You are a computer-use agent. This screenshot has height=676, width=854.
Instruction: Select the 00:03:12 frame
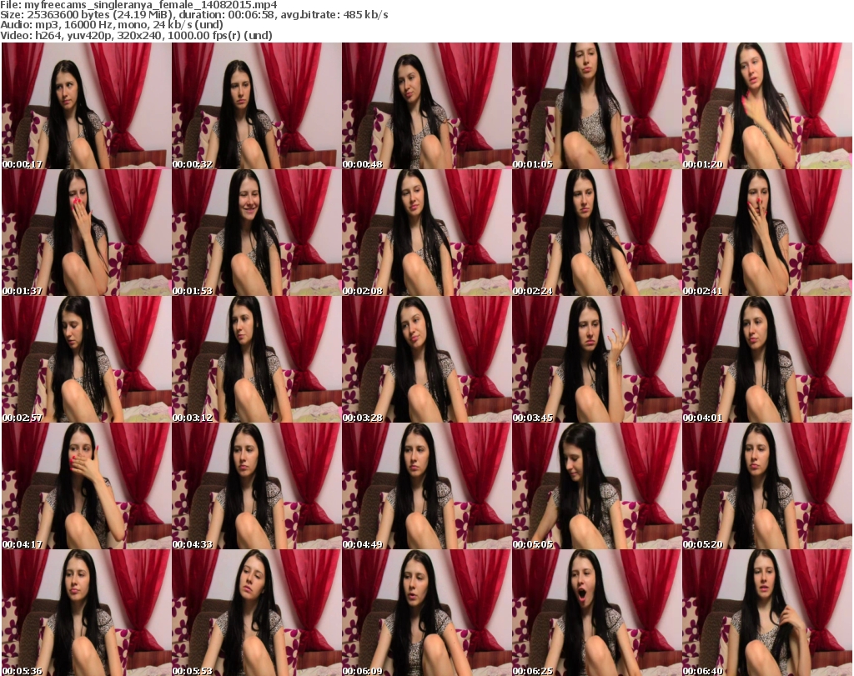pos(257,359)
